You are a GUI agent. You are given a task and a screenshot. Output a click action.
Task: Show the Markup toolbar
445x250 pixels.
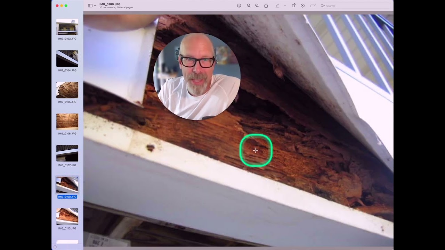pyautogui.click(x=302, y=6)
